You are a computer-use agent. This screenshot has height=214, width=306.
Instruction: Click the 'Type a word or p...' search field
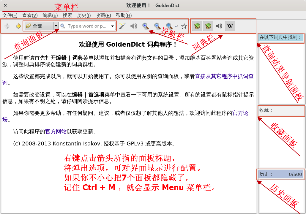pyautogui.click(x=87, y=26)
